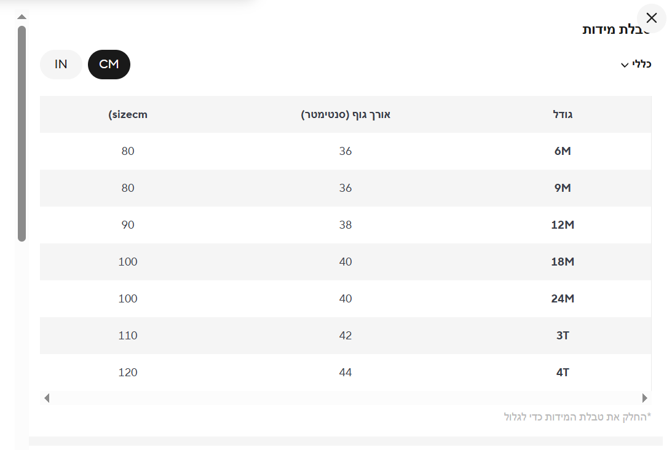Viewport: 672px width, 450px height.
Task: Click the vertical scrollbar thumb
Action: [x=22, y=133]
